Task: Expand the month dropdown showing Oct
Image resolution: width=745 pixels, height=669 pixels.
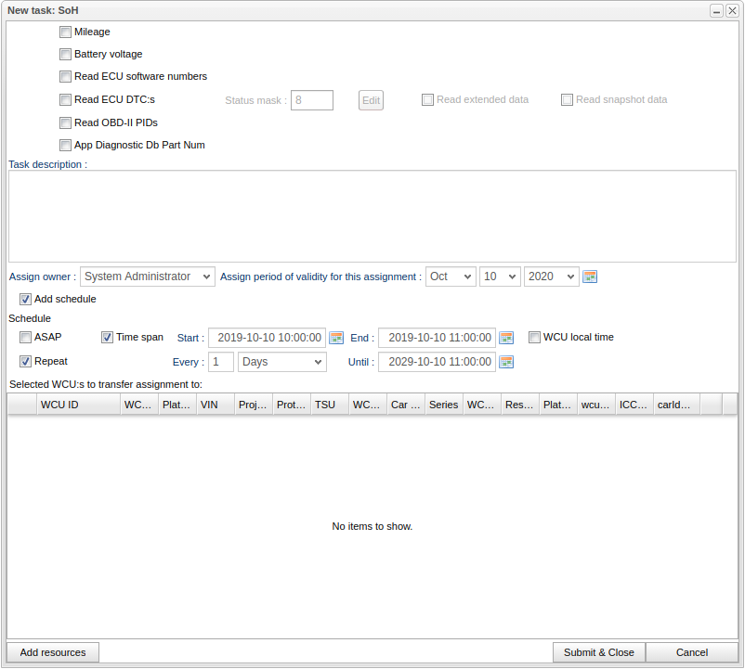Action: pyautogui.click(x=451, y=277)
